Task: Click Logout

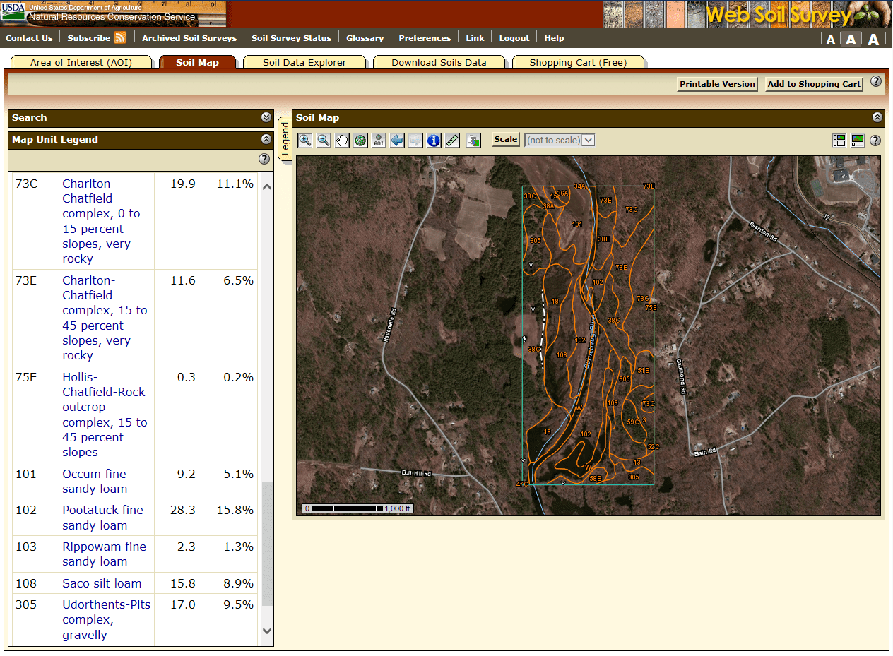Action: click(514, 38)
